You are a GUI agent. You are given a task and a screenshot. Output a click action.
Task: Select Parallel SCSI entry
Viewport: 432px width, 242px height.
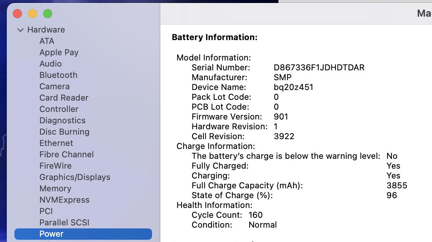click(64, 222)
